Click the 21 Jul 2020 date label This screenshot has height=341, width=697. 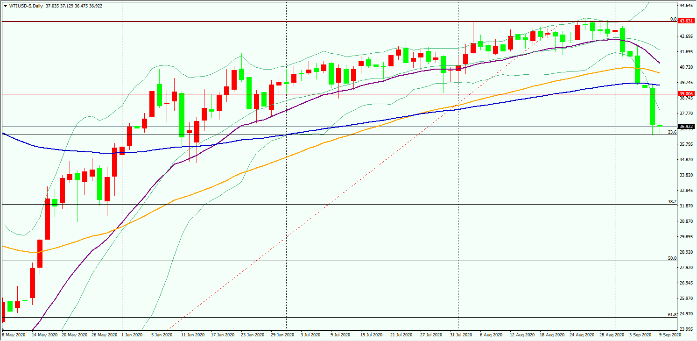(401, 335)
